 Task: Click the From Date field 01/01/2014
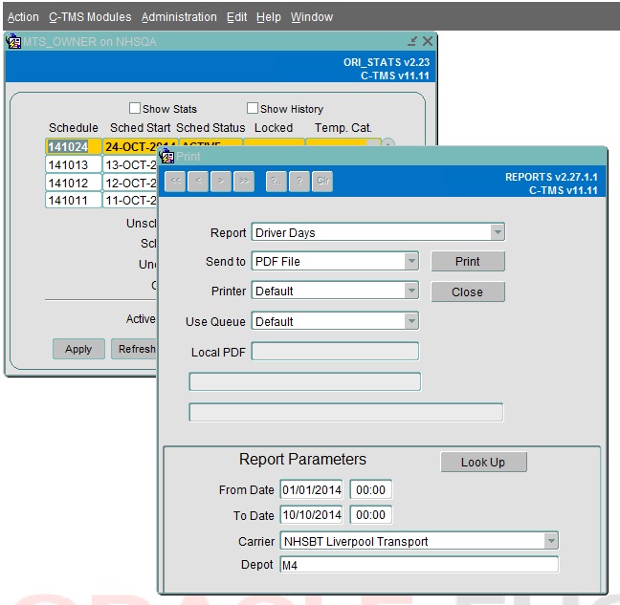coord(311,489)
